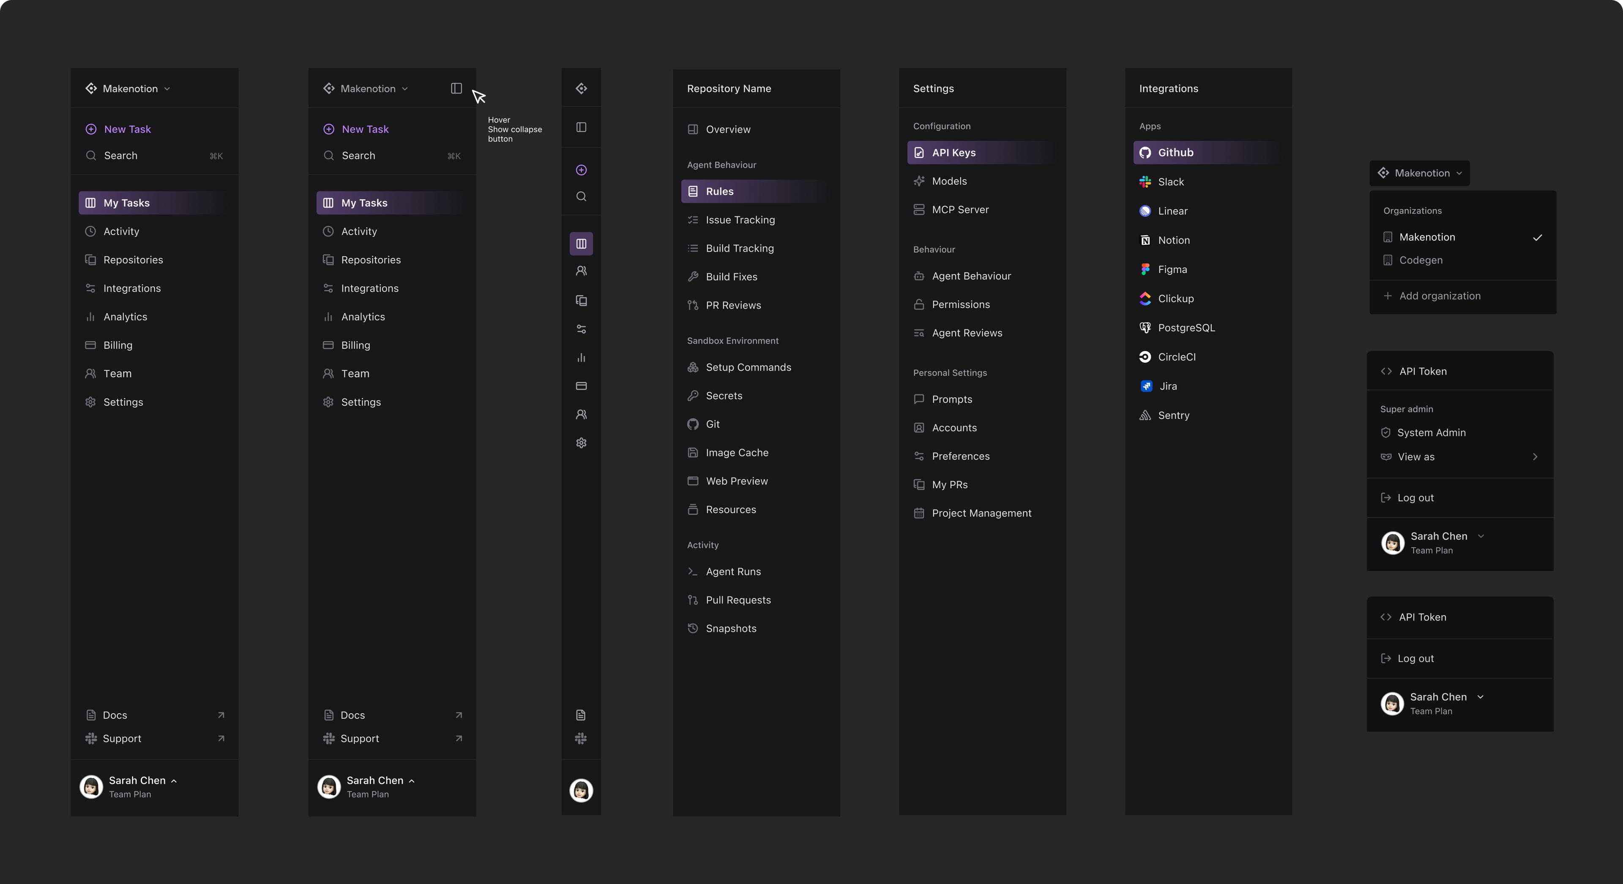Viewport: 1623px width, 884px height.
Task: Collapse Sarah Chen chevron in super admin menu
Action: click(1481, 536)
